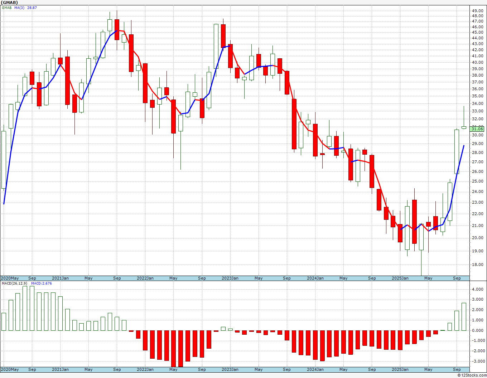Select 2021Jan on the price chart date axis
The height and width of the screenshot is (378, 487).
60,278
